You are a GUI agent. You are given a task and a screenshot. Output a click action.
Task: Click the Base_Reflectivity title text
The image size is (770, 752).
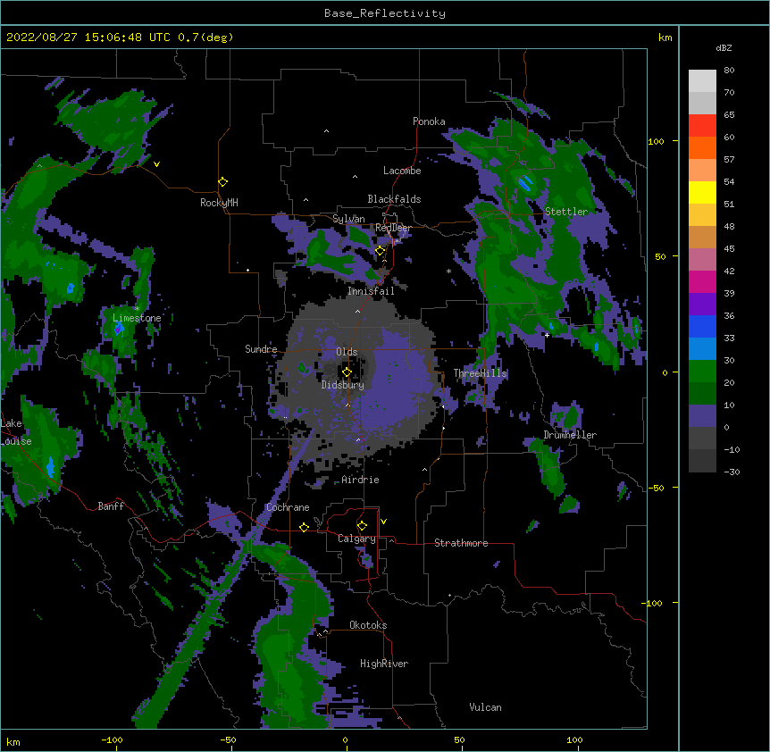pyautogui.click(x=384, y=13)
